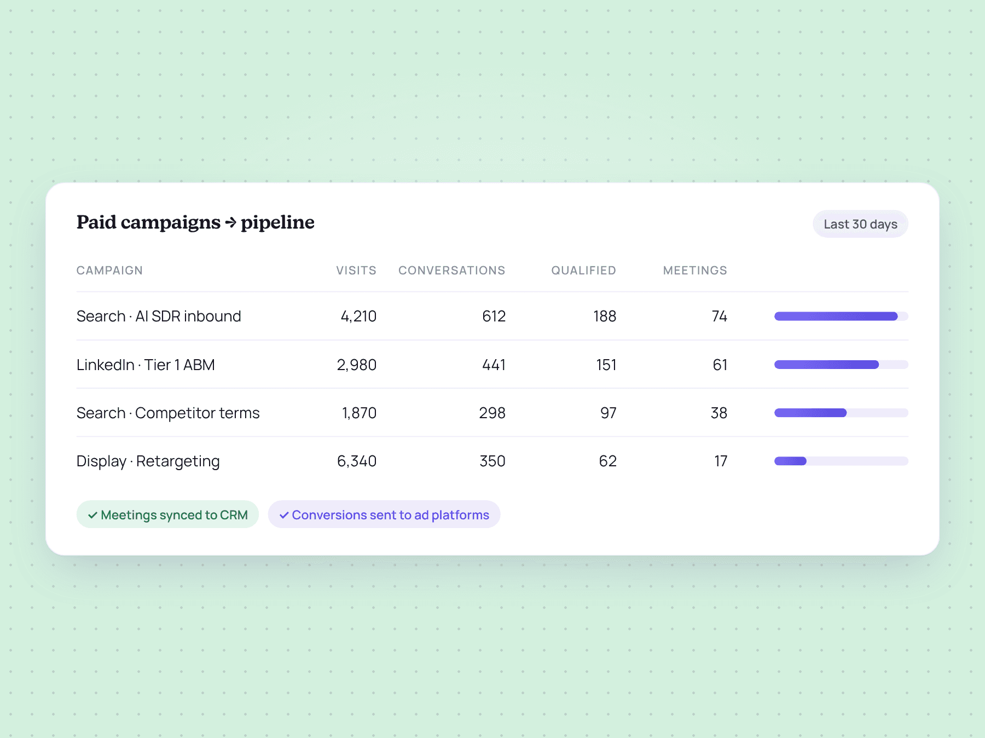
Task: Click the Visits column header
Action: pyautogui.click(x=356, y=271)
